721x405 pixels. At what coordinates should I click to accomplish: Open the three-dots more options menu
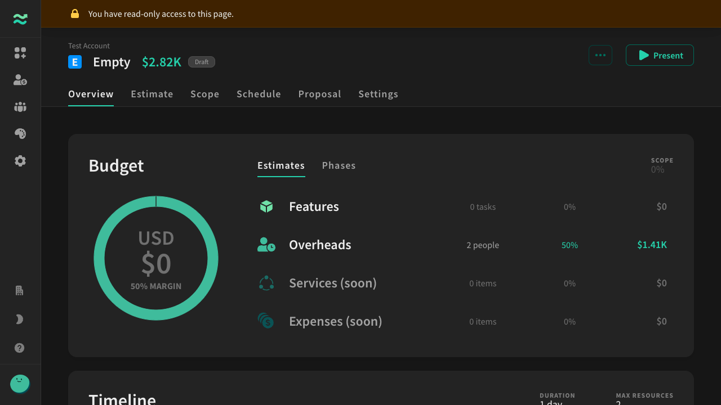point(600,55)
